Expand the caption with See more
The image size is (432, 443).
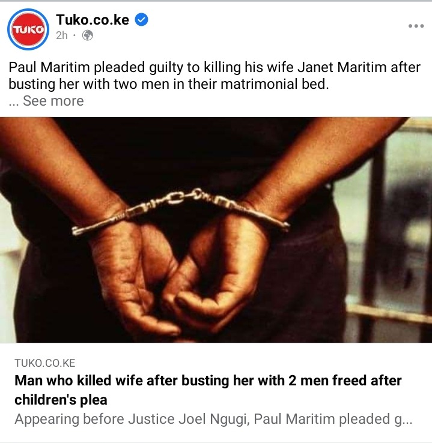click(x=53, y=101)
